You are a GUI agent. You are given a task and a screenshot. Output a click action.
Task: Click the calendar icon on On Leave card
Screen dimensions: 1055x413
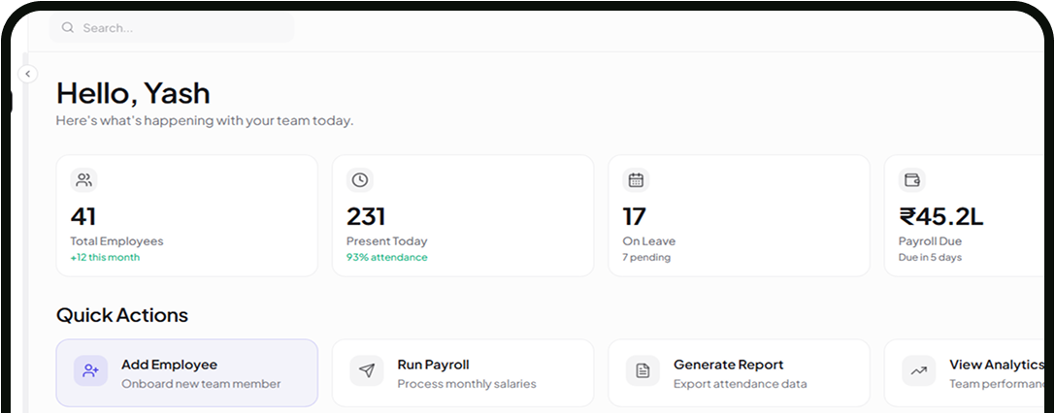click(x=636, y=179)
